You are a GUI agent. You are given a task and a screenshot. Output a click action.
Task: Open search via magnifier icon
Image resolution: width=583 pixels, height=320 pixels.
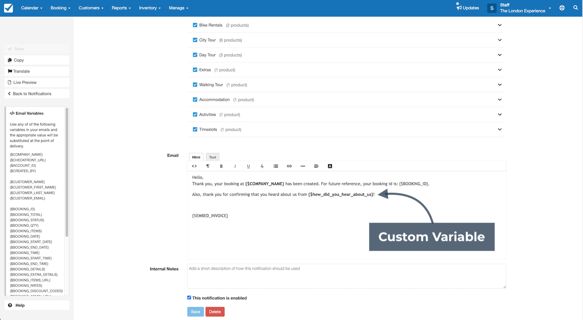(576, 8)
